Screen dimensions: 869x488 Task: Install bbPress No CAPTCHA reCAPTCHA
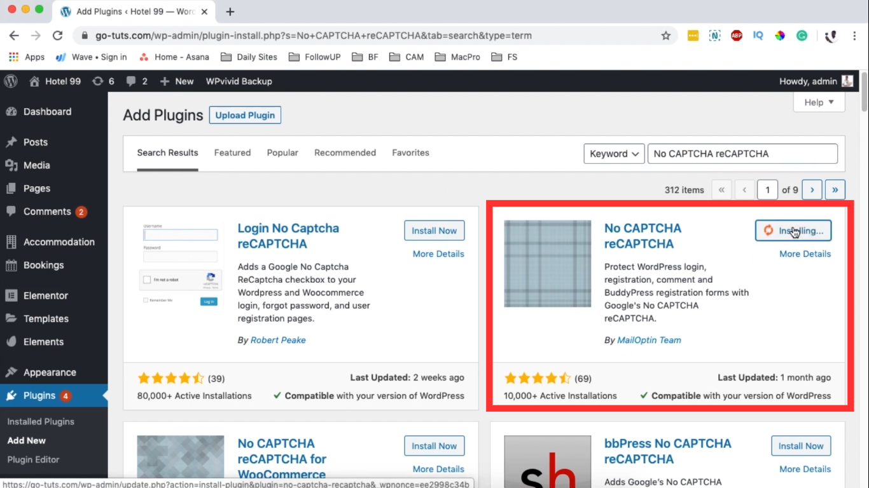(x=801, y=446)
